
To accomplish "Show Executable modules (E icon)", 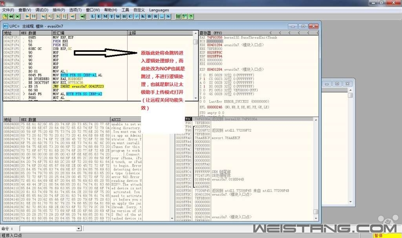I will click(x=99, y=16).
